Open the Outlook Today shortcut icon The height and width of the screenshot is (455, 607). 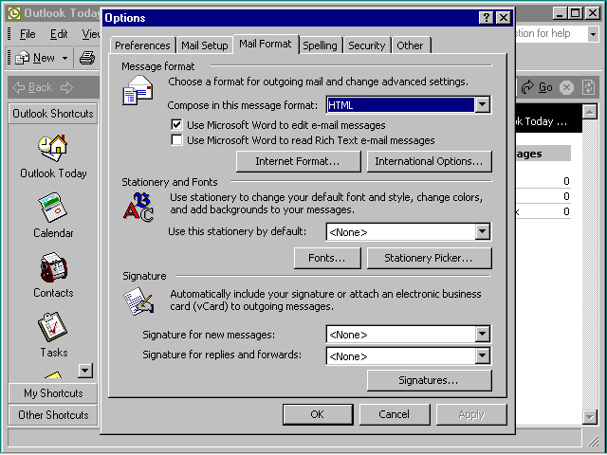pyautogui.click(x=53, y=148)
